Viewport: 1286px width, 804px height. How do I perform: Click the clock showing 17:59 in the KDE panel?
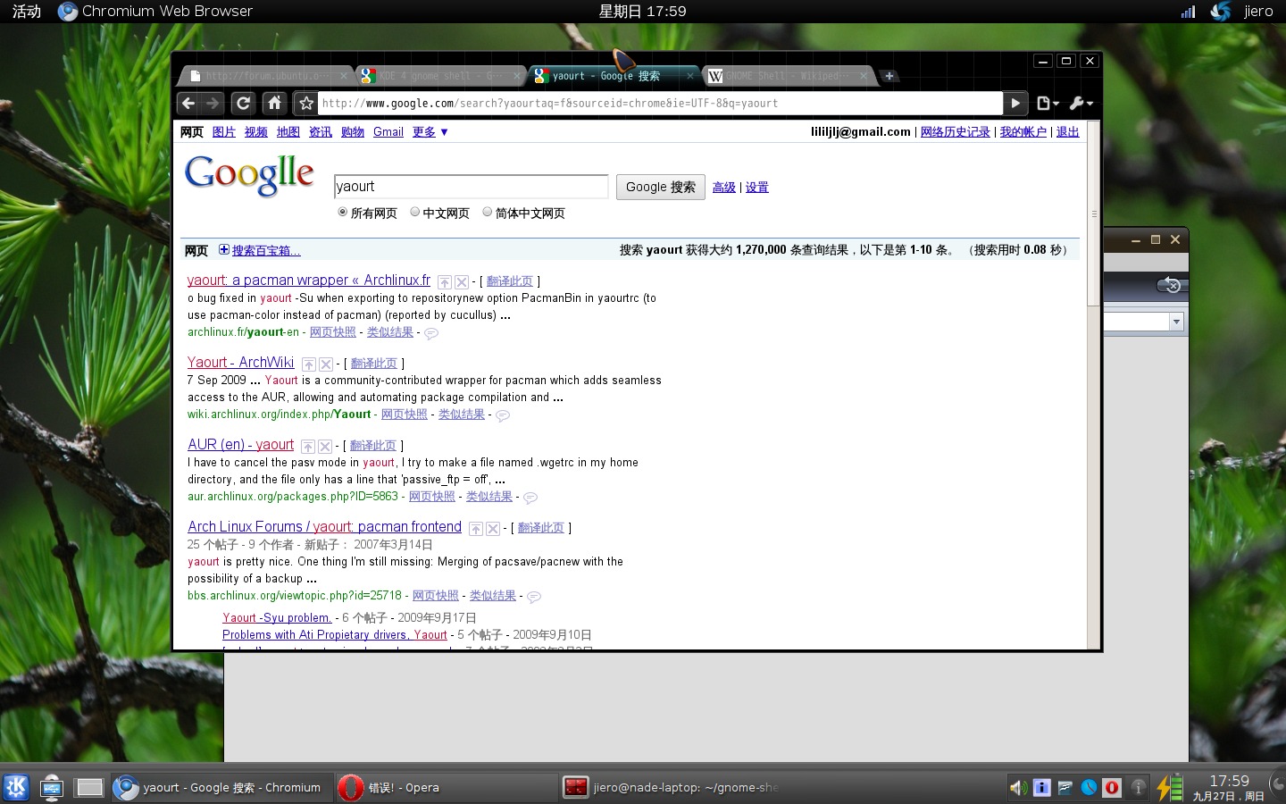click(x=1229, y=787)
